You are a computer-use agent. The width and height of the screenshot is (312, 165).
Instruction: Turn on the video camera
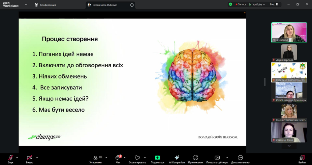30,158
